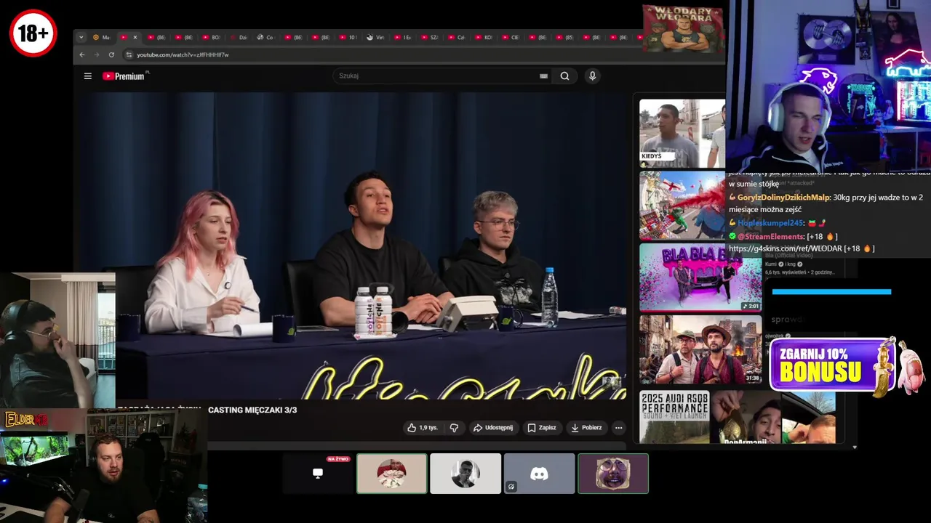Go back with the browser back arrow

tap(81, 54)
